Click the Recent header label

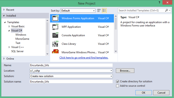pyautogui.click(x=10, y=10)
